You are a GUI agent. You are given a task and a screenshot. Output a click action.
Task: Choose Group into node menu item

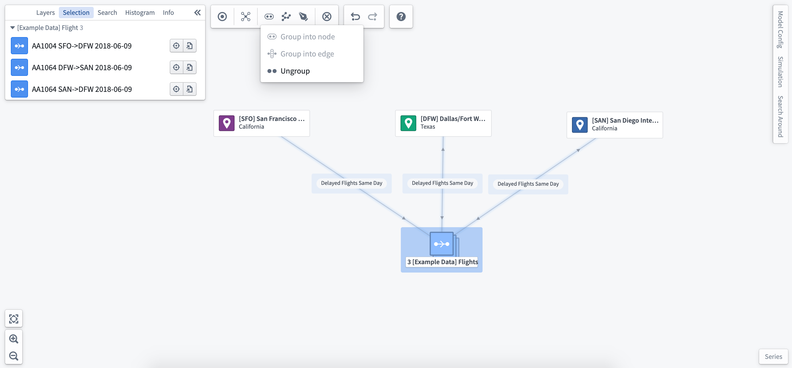coord(312,37)
